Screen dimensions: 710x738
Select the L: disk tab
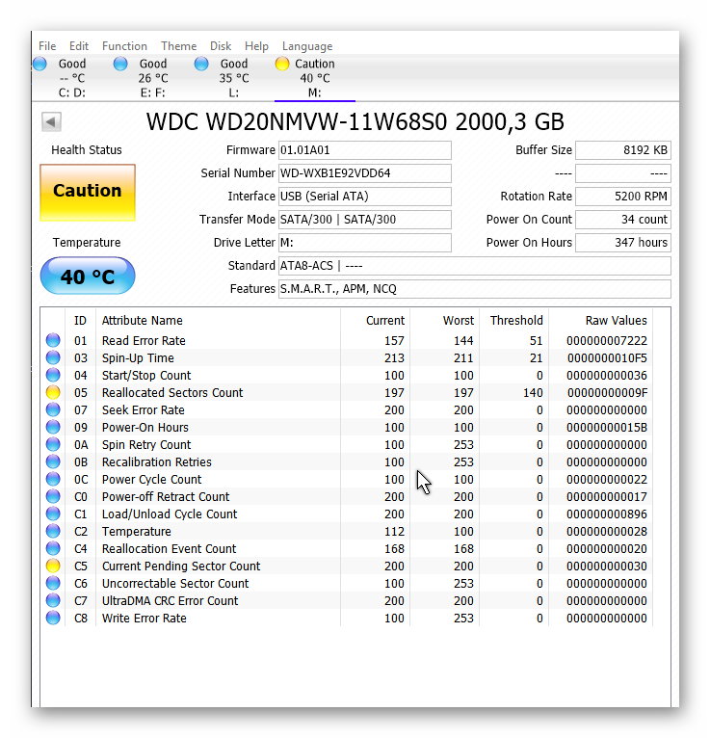[234, 78]
